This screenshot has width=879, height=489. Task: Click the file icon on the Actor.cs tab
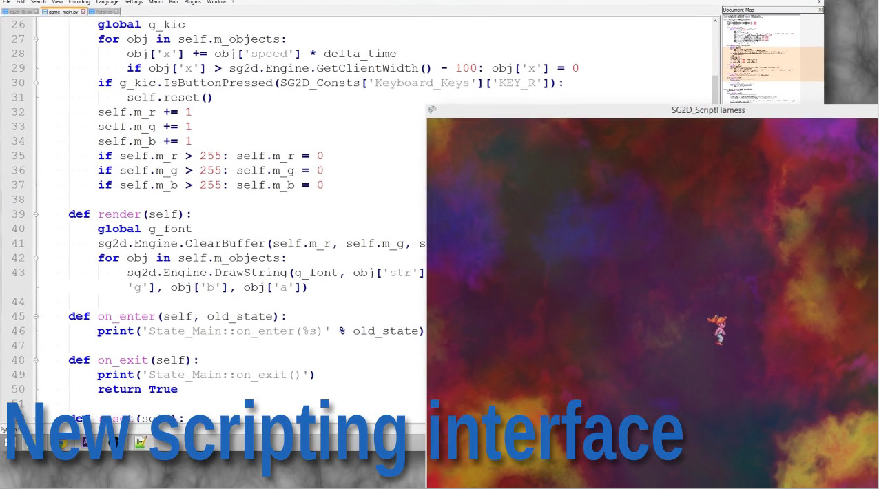tap(92, 12)
